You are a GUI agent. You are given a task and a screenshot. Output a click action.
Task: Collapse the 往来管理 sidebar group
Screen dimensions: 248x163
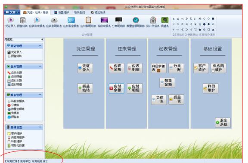40,66
